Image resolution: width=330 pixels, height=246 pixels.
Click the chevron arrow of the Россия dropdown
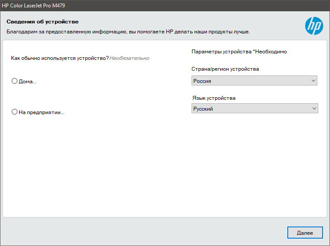pos(313,81)
